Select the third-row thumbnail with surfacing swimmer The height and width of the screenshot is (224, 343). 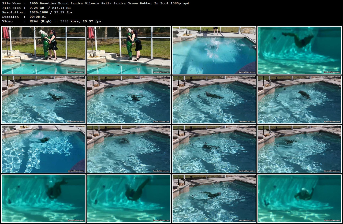[43, 149]
